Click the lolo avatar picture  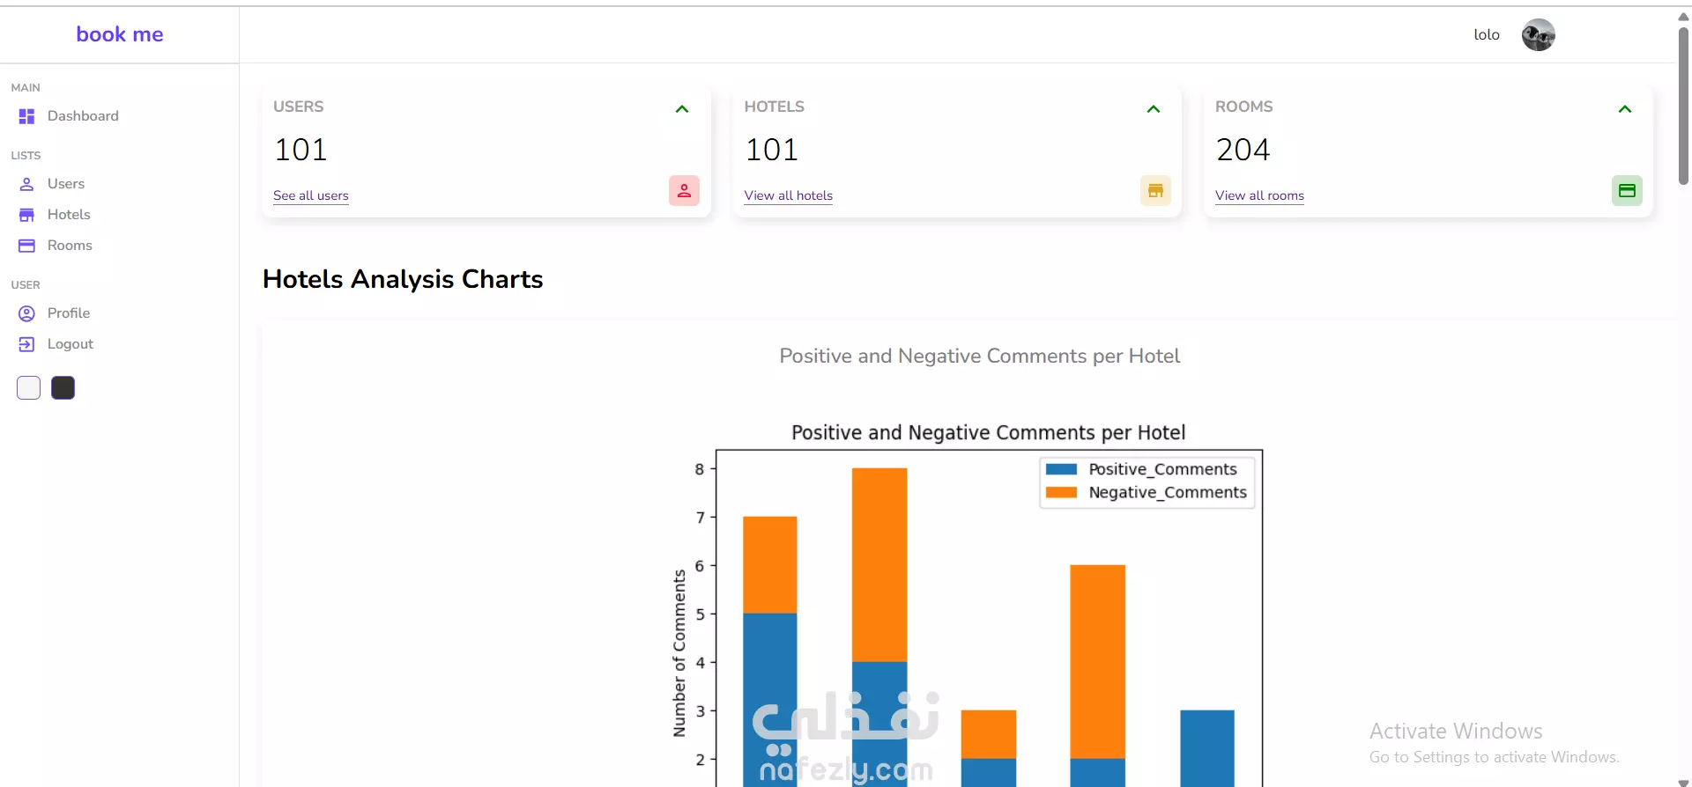[x=1539, y=35]
